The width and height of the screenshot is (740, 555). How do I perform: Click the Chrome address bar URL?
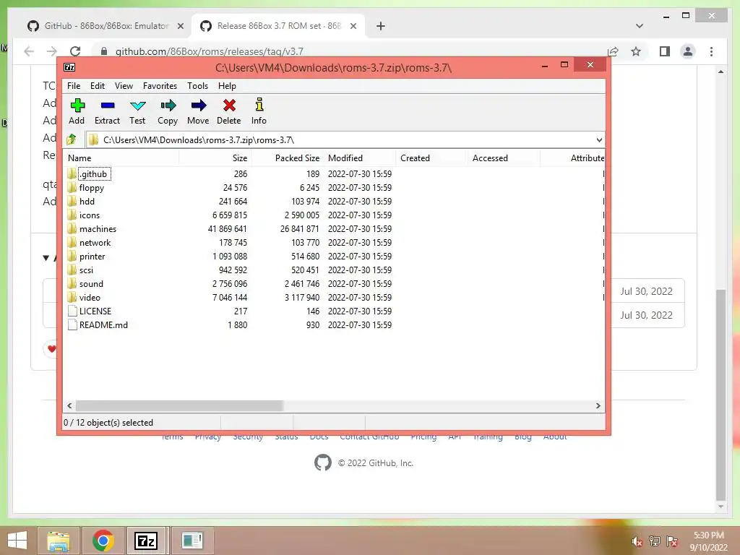click(209, 51)
